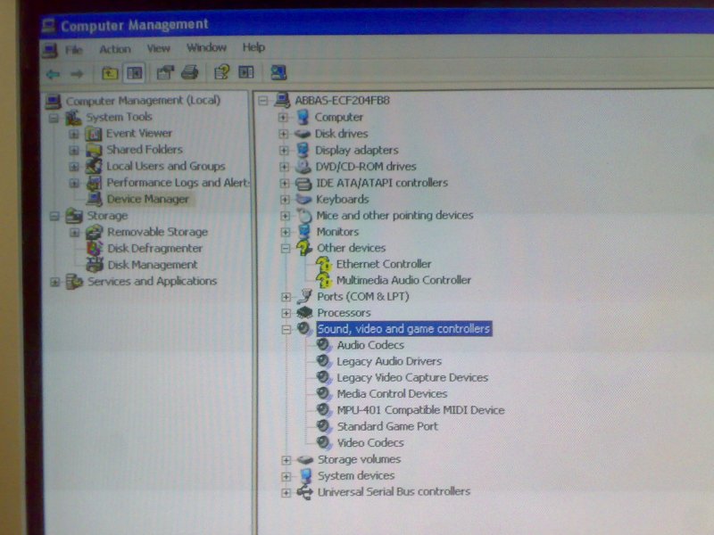Expand the Ports (COM & LPT) category

pos(286,297)
